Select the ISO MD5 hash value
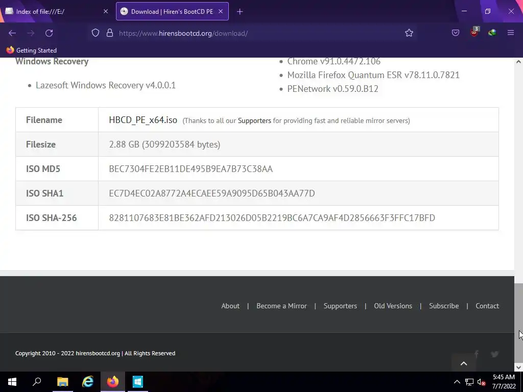Image resolution: width=523 pixels, height=392 pixels. [x=191, y=169]
